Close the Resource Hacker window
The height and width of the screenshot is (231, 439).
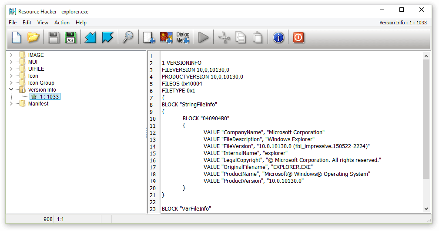tap(421, 10)
